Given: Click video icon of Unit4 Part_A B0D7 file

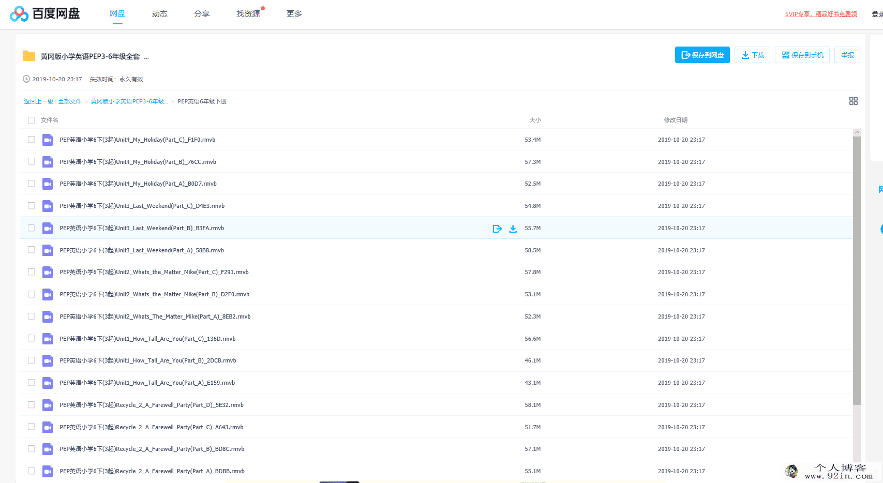Looking at the screenshot, I should [48, 184].
